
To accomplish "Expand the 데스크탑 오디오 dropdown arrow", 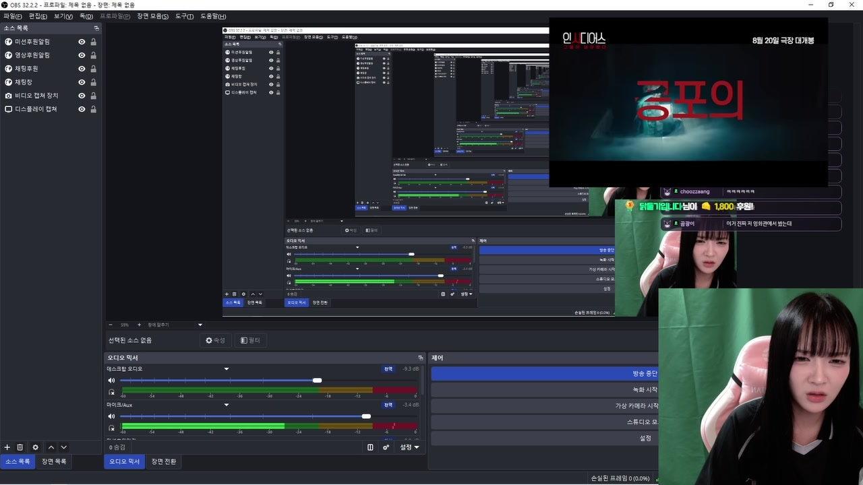I will pyautogui.click(x=227, y=369).
